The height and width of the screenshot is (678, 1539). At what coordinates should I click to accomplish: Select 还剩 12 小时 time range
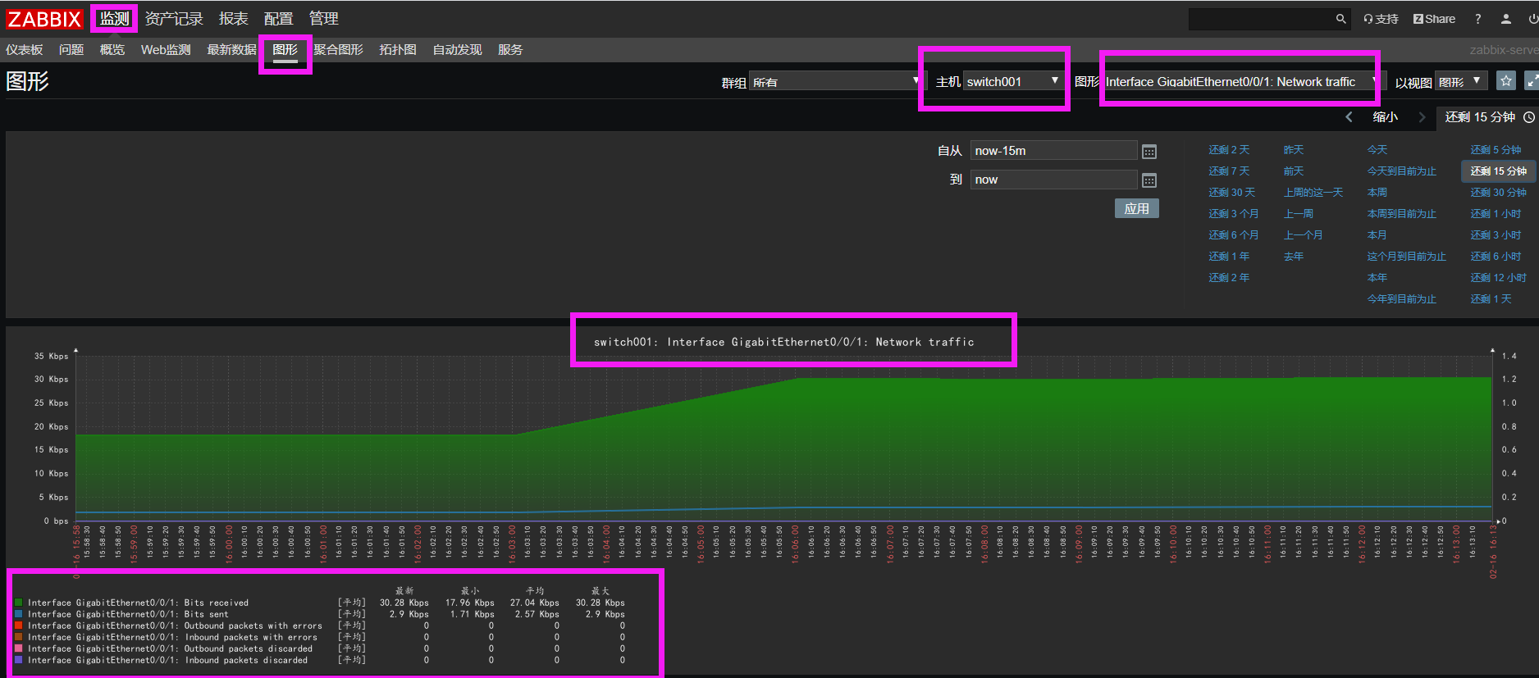(1498, 278)
